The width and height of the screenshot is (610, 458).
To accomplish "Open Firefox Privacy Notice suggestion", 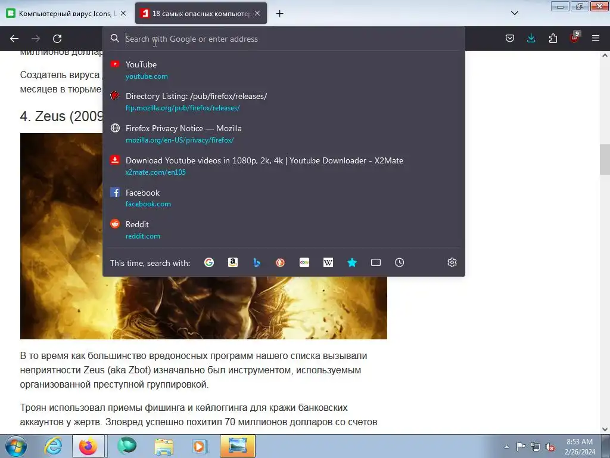I will pos(284,134).
